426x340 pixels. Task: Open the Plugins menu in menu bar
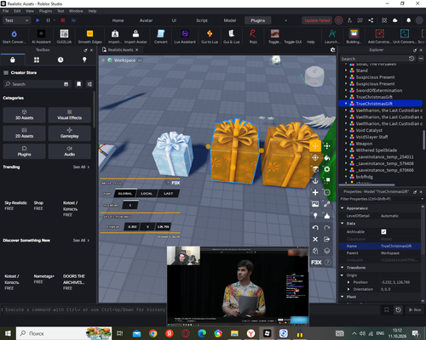point(45,11)
